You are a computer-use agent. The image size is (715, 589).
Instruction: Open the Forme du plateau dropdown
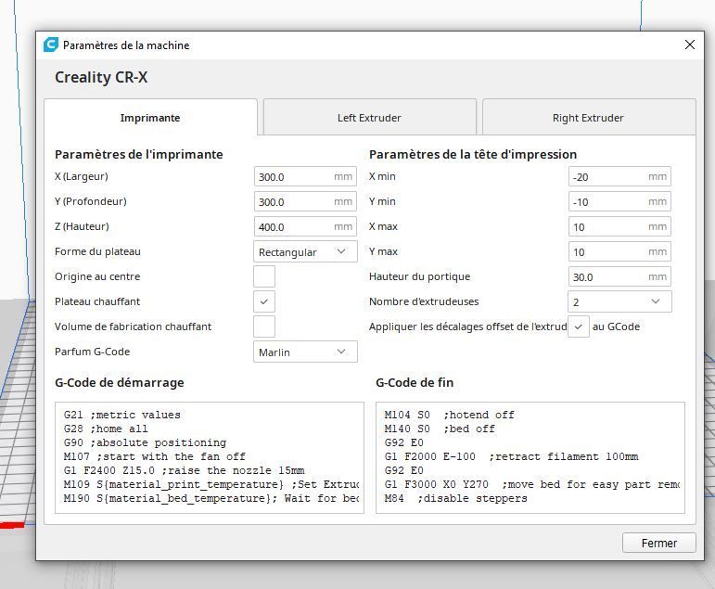pos(305,252)
